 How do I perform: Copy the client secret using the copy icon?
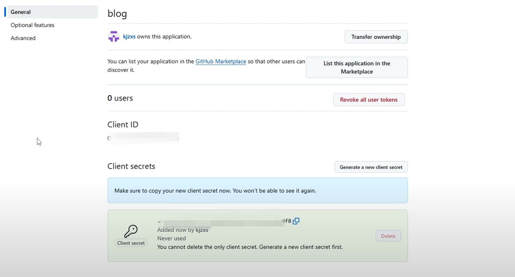click(296, 221)
